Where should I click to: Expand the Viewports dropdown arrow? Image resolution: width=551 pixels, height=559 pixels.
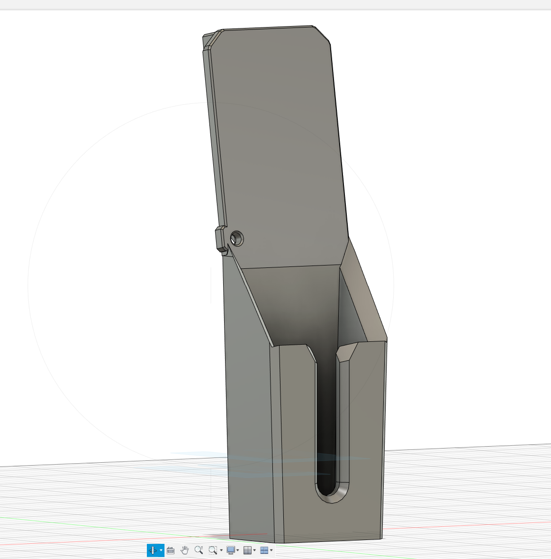click(271, 550)
